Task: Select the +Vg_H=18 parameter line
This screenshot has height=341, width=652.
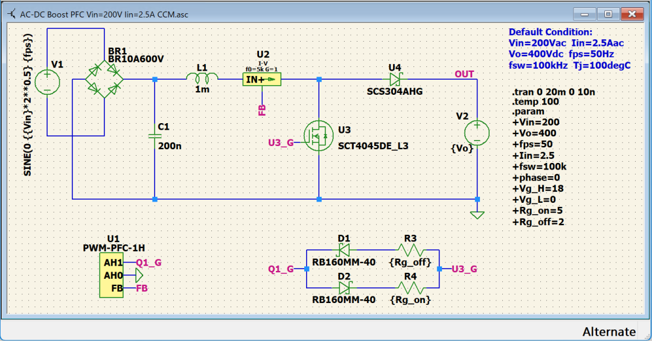Action: [x=538, y=189]
